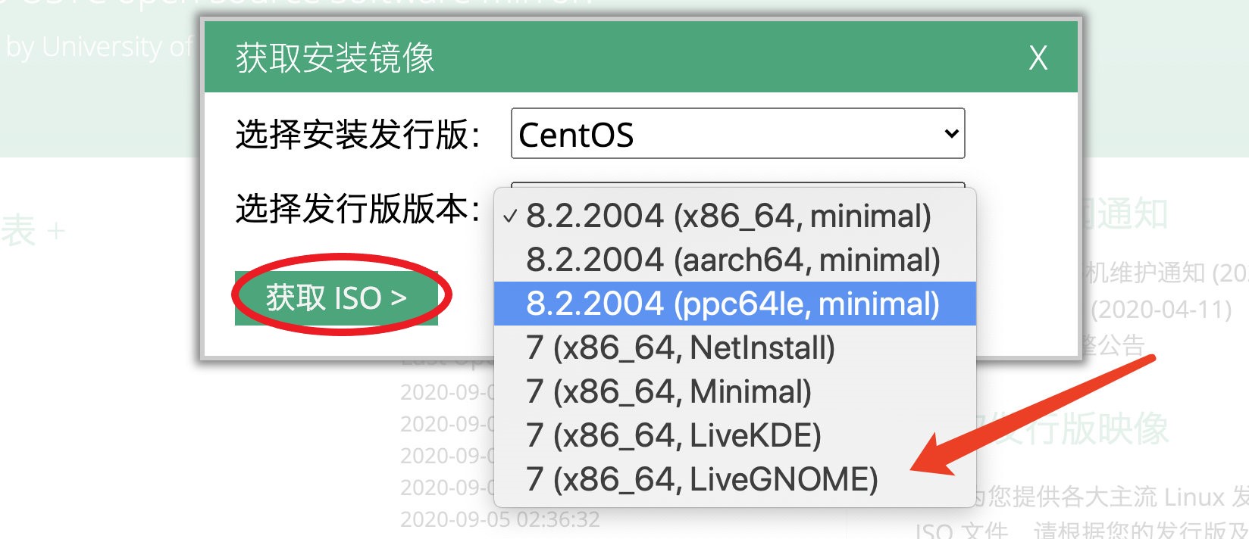The width and height of the screenshot is (1249, 539).
Task: Click the 选择安装发行版 label
Action: [x=357, y=135]
